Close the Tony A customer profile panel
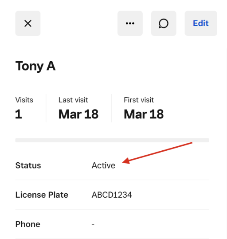227x239 pixels. (x=28, y=24)
